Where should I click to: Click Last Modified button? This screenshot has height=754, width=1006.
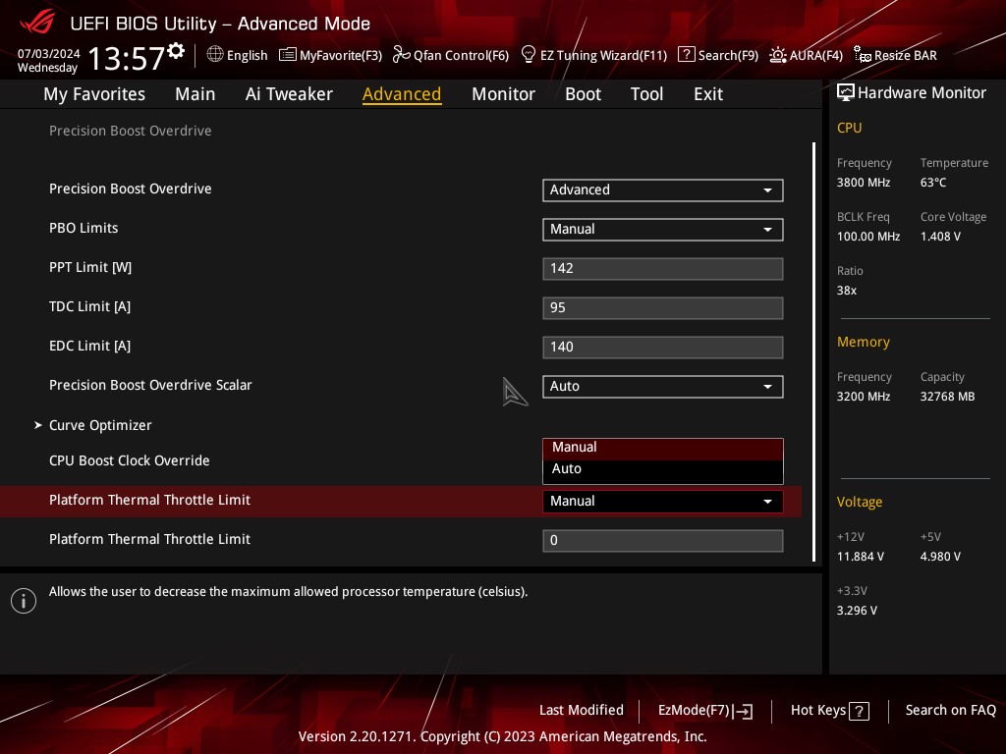click(582, 711)
